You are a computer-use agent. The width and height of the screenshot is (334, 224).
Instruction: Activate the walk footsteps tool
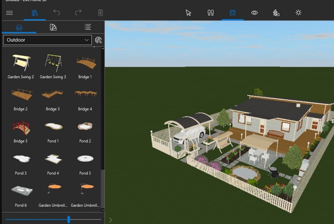(x=210, y=13)
